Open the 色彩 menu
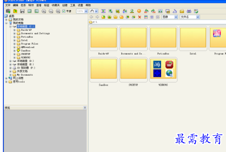226x152 pixels. point(23,5)
